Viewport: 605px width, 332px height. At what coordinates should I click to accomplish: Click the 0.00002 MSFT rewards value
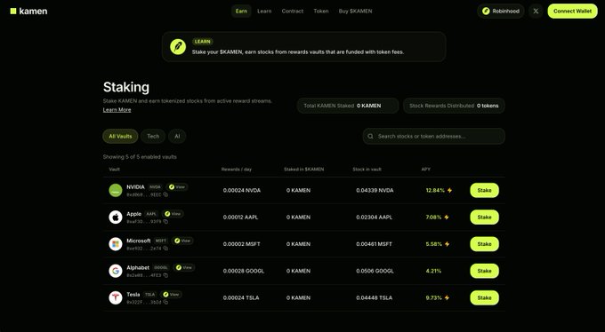pyautogui.click(x=241, y=244)
